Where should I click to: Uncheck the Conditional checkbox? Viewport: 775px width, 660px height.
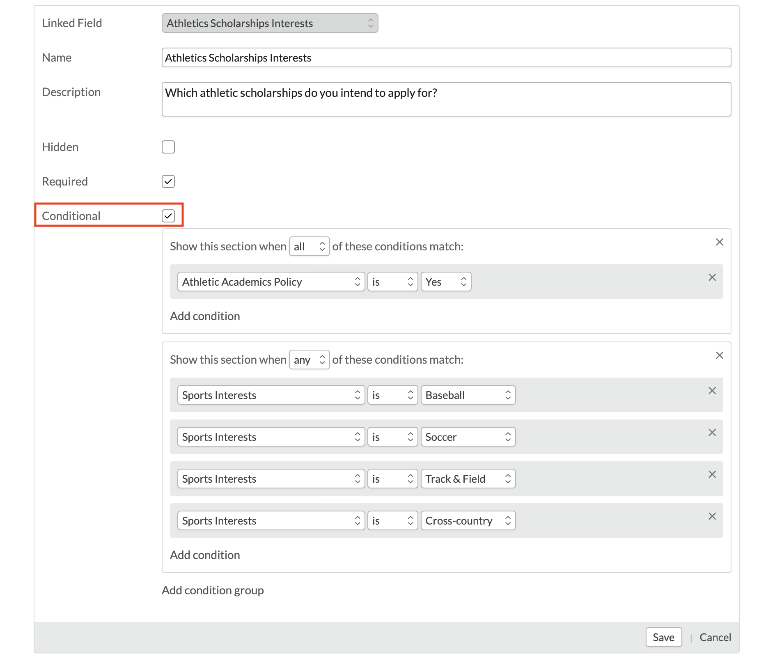(168, 216)
